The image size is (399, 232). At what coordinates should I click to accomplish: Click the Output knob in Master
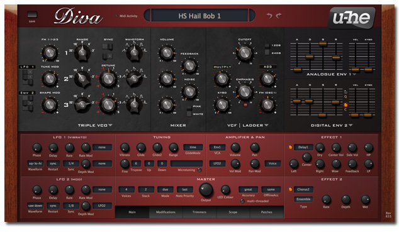pos(206,190)
